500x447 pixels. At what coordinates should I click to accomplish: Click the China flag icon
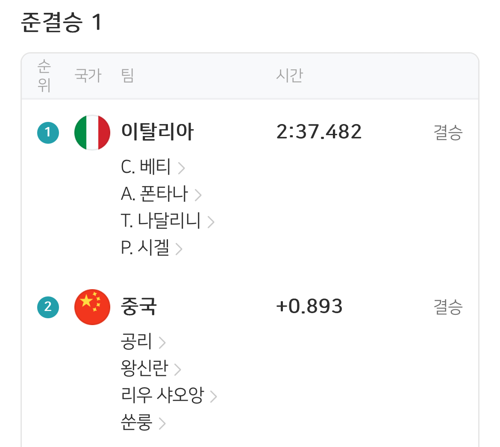92,307
